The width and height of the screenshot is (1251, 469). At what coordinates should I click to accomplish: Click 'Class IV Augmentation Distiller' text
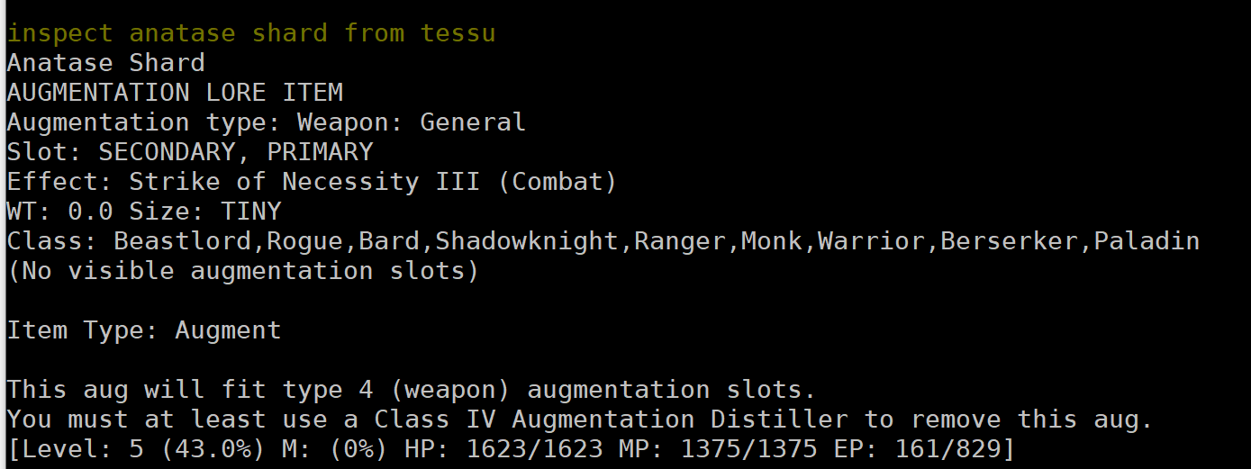click(611, 420)
